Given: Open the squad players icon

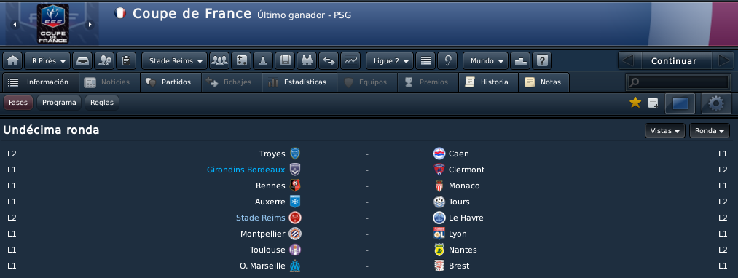Looking at the screenshot, I should click(219, 60).
